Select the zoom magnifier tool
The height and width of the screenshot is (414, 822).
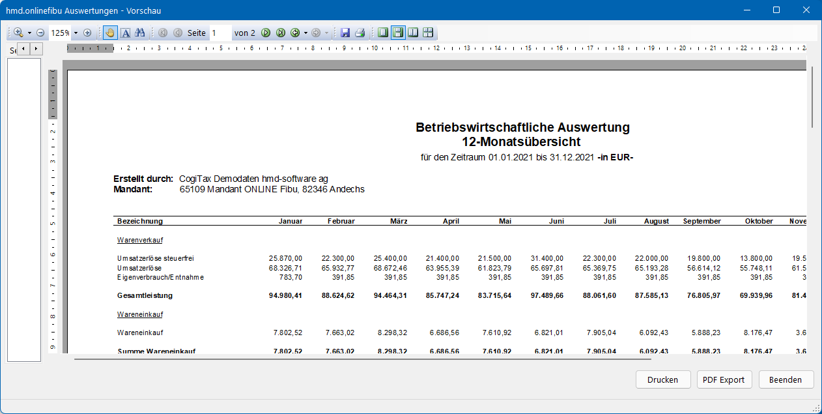(x=18, y=32)
